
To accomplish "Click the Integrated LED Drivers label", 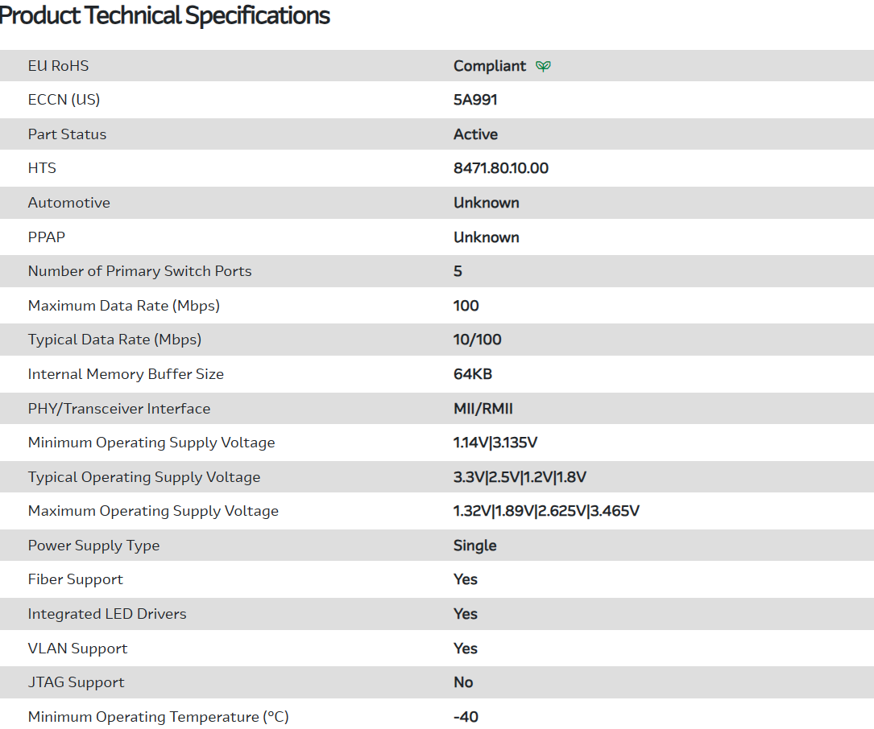I will click(107, 614).
